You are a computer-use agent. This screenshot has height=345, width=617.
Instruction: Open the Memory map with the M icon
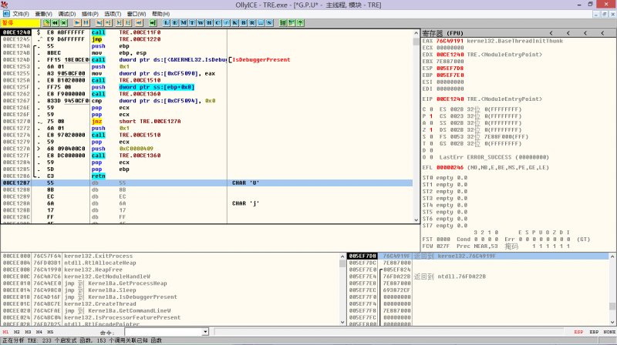click(184, 23)
